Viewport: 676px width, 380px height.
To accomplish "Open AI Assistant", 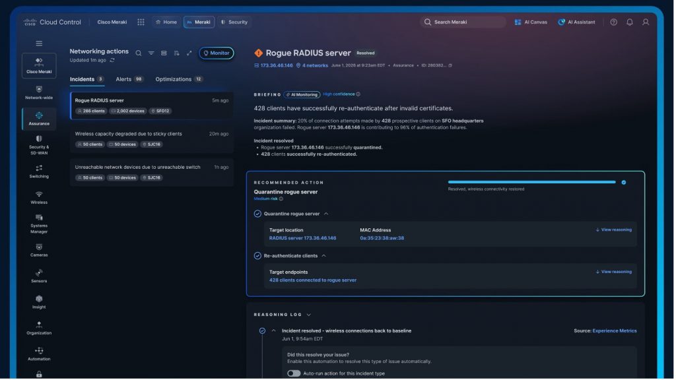I will 577,22.
